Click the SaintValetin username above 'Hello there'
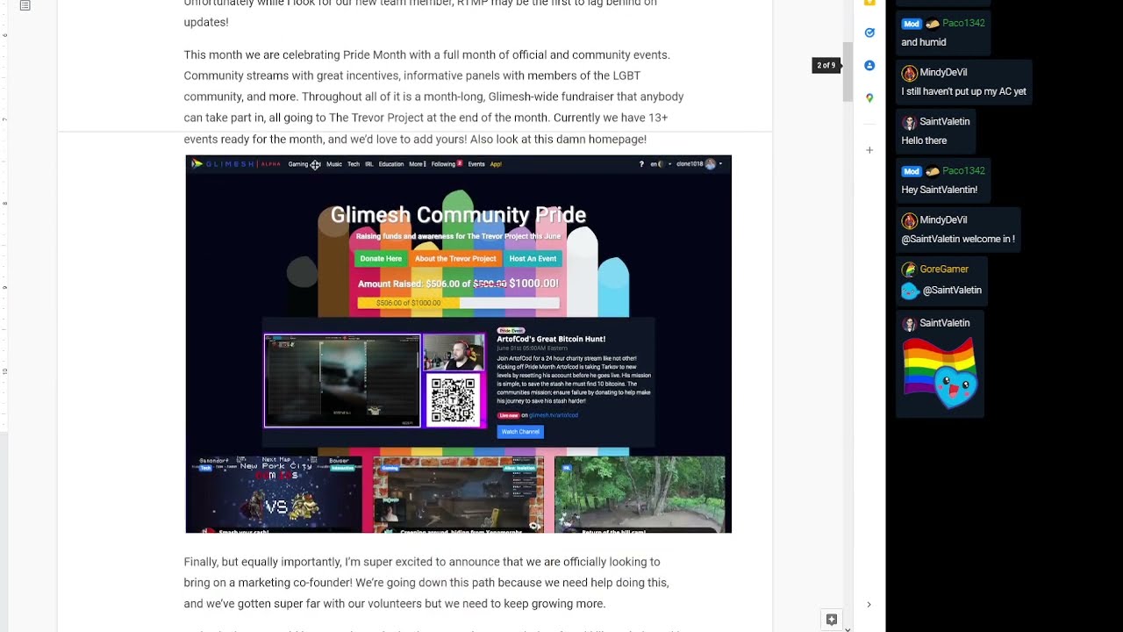1123x632 pixels. [945, 122]
